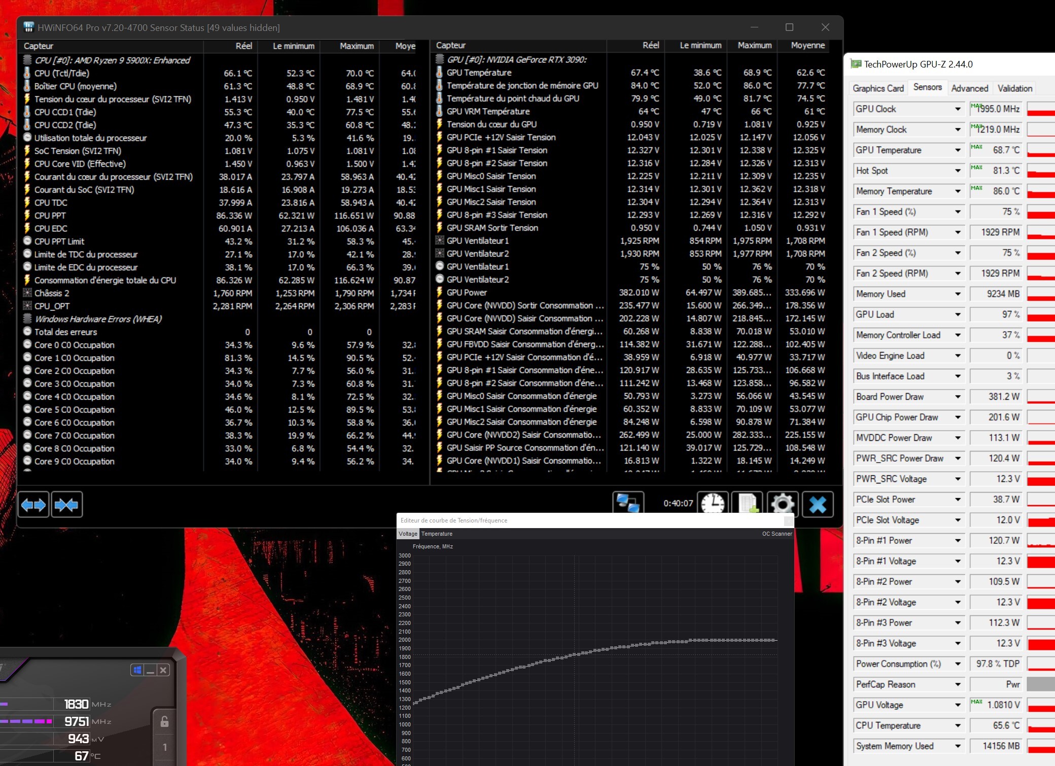Toggle the Afterburner profile lock
Viewport: 1055px width, 766px height.
pos(164,722)
